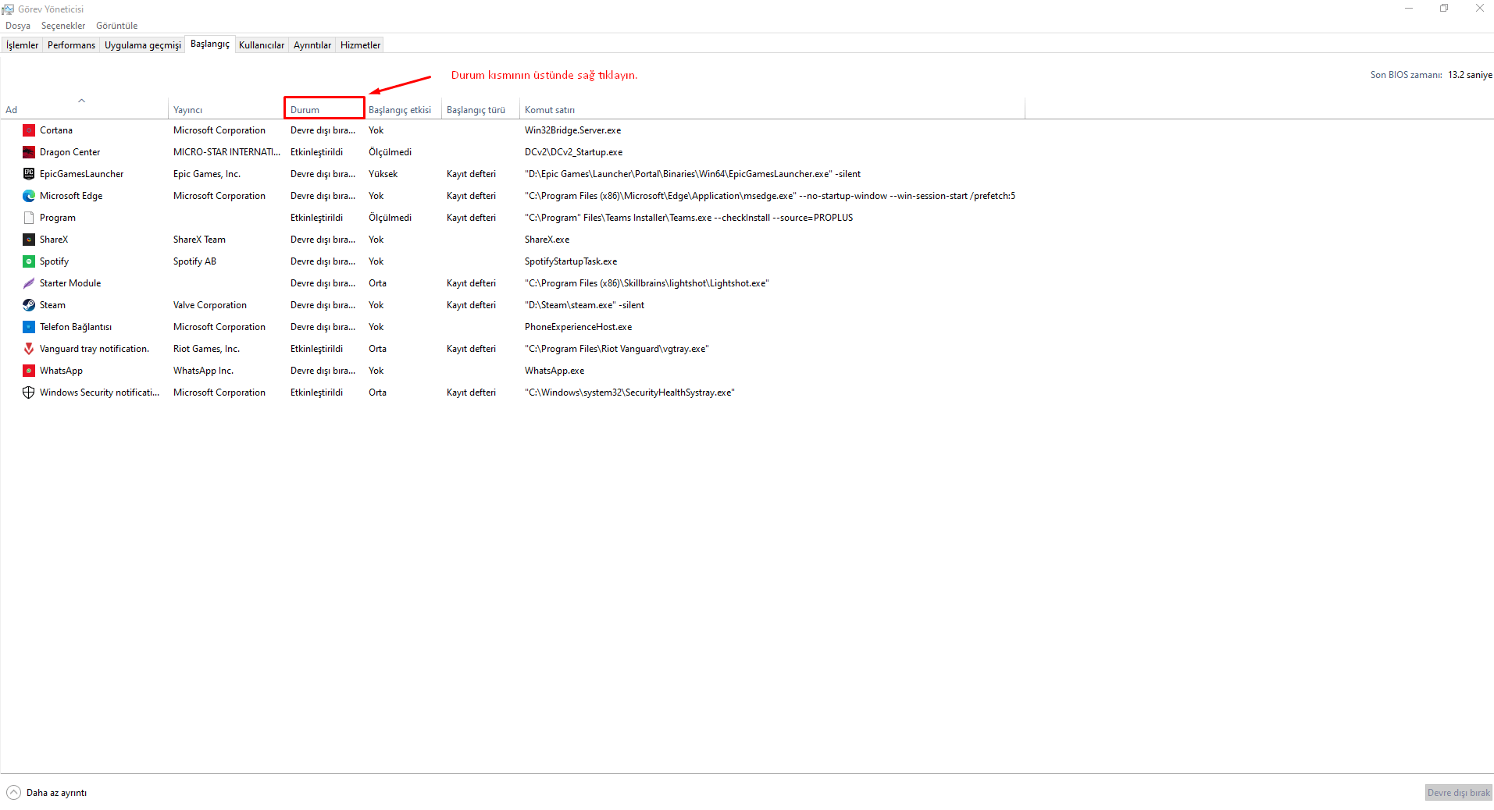Click the Devre dışı bırak button
Viewport: 1494px width, 810px height.
1458,792
